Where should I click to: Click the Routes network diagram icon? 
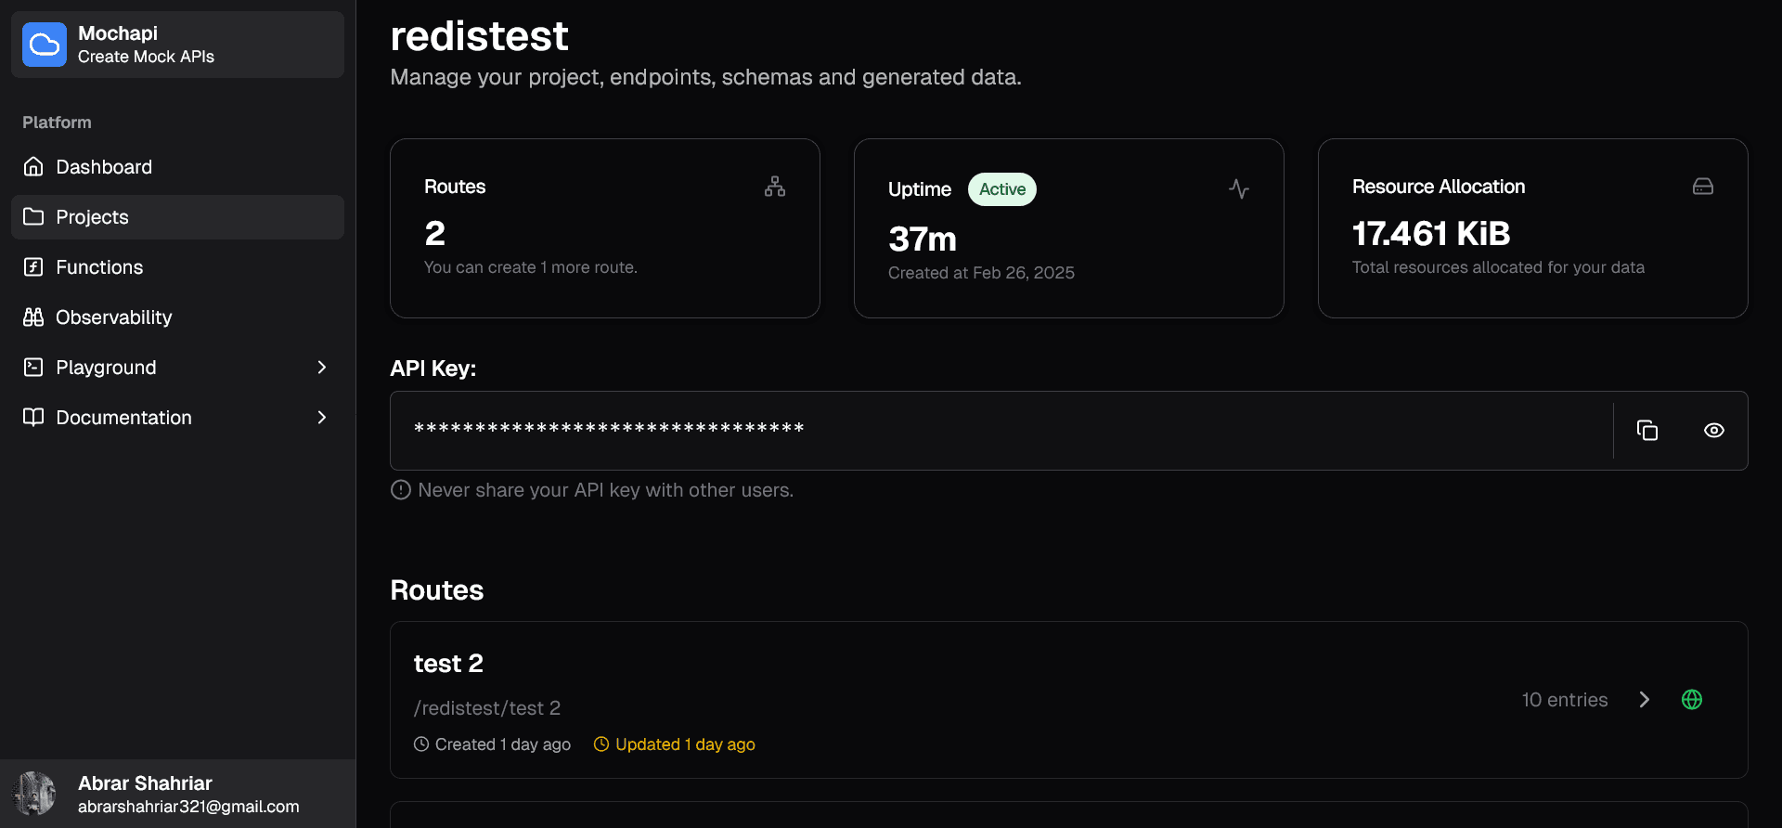775,187
